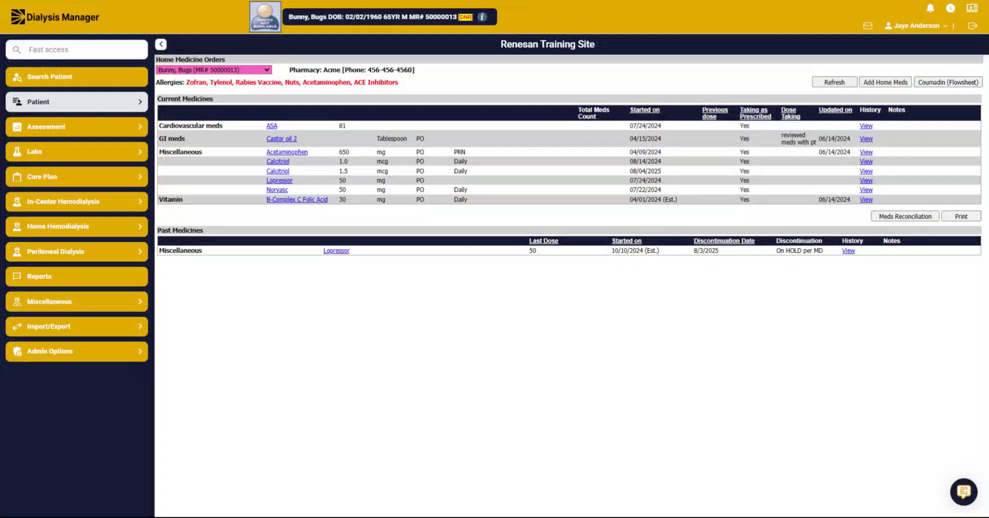Open the patient selector dropdown

click(213, 70)
